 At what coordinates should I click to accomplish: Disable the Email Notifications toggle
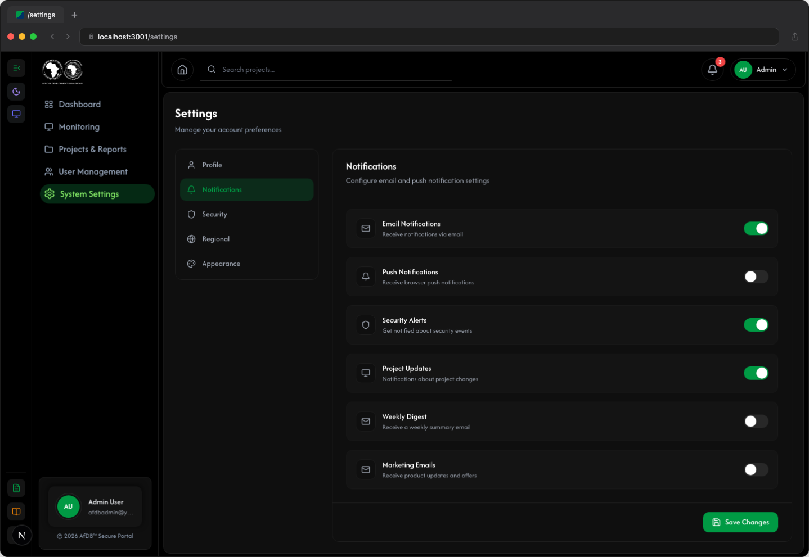coord(756,228)
